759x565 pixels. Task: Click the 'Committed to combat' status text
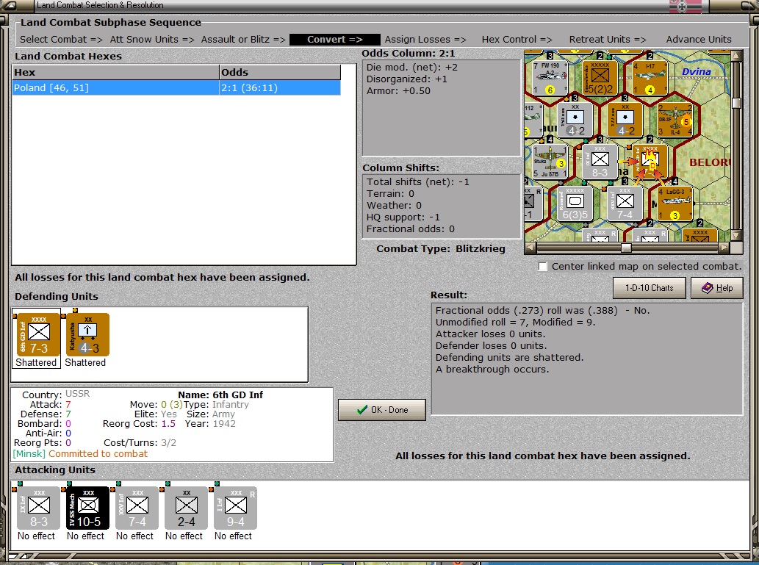click(x=98, y=454)
